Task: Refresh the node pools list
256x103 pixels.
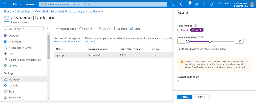Action: coord(86,29)
